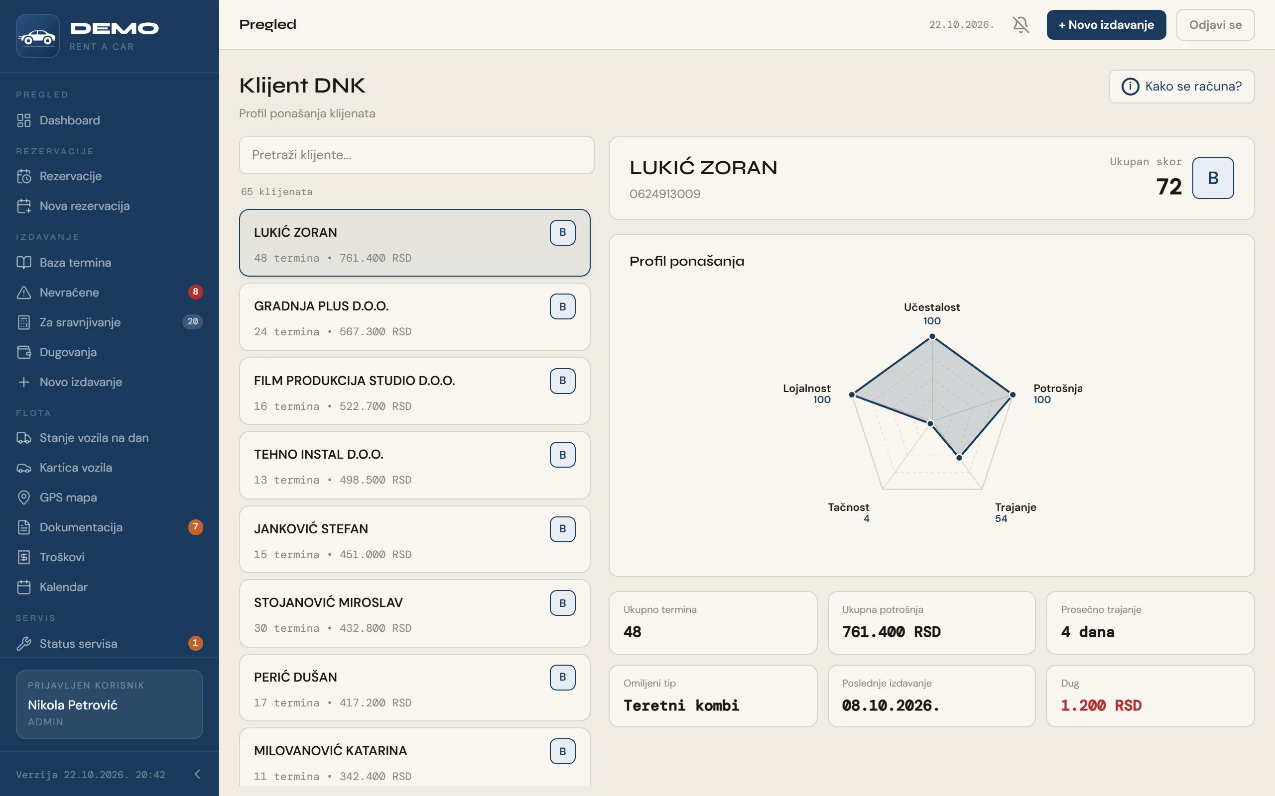This screenshot has width=1275, height=796.
Task: Click the red 8 badge on Nevraćene
Action: [x=195, y=292]
